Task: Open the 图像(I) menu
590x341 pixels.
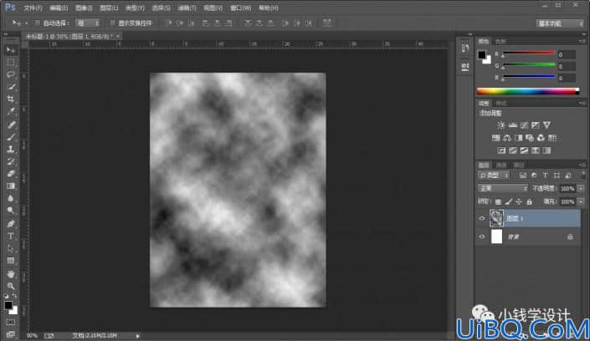Action: coord(84,8)
